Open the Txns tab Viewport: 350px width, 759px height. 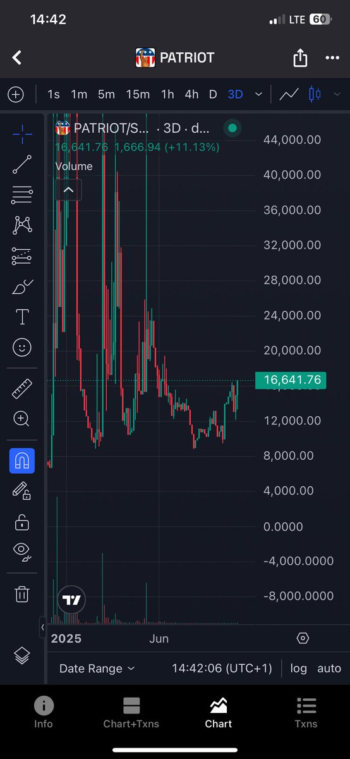(x=306, y=713)
